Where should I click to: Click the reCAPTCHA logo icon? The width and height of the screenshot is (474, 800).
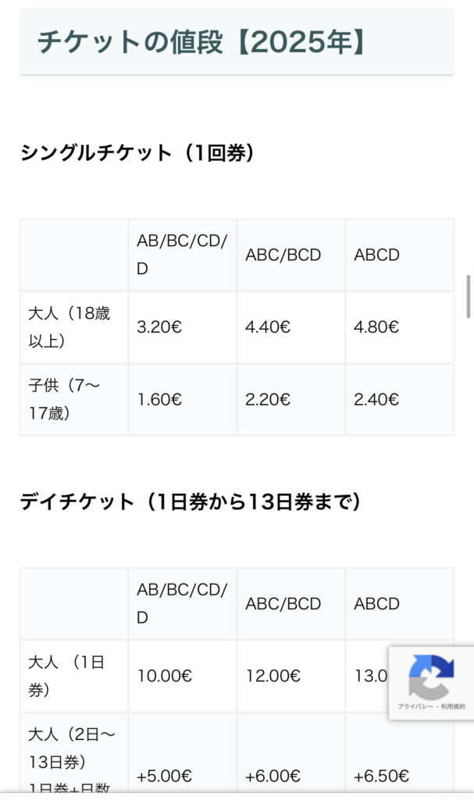pyautogui.click(x=431, y=677)
